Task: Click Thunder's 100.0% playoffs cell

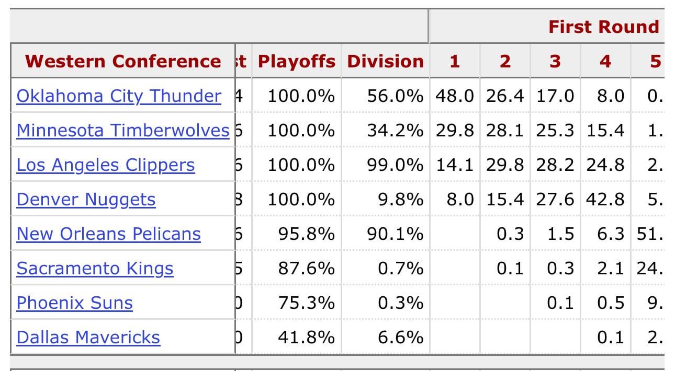Action: click(301, 96)
